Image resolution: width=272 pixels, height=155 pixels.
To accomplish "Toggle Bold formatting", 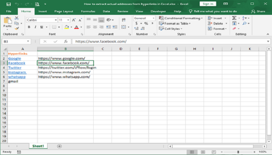I will tap(29, 27).
